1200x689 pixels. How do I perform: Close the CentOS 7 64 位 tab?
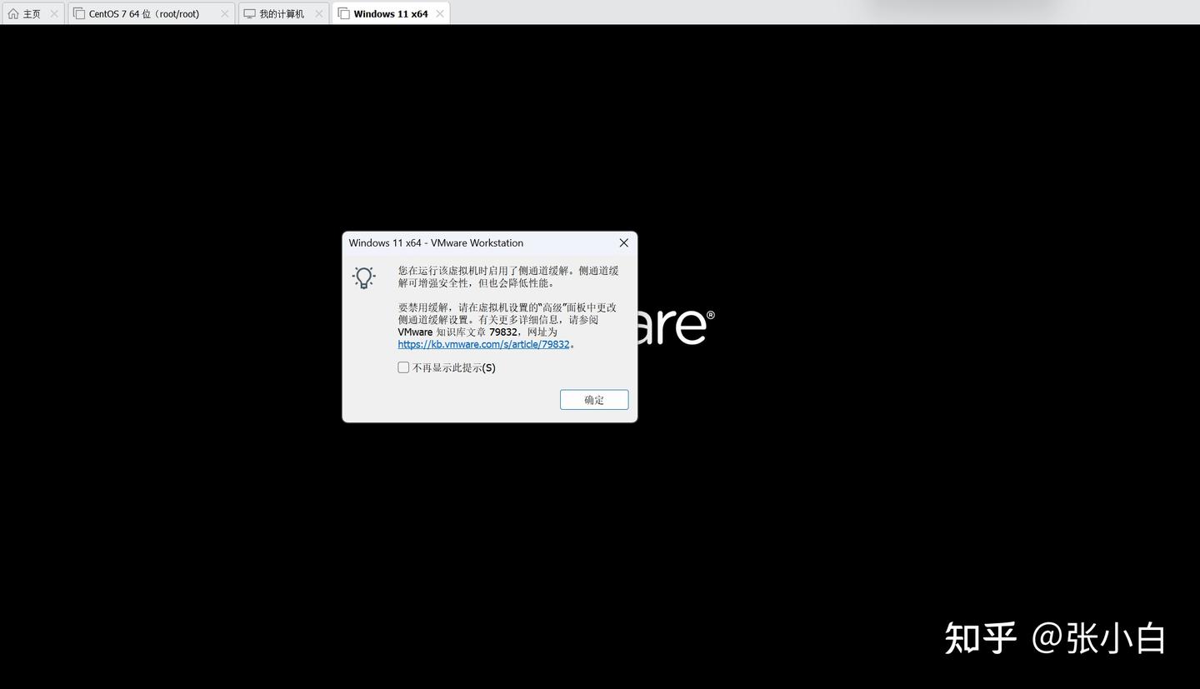click(224, 13)
